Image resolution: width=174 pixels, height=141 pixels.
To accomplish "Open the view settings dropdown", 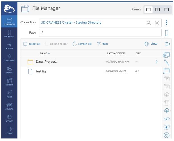I will (151, 44).
